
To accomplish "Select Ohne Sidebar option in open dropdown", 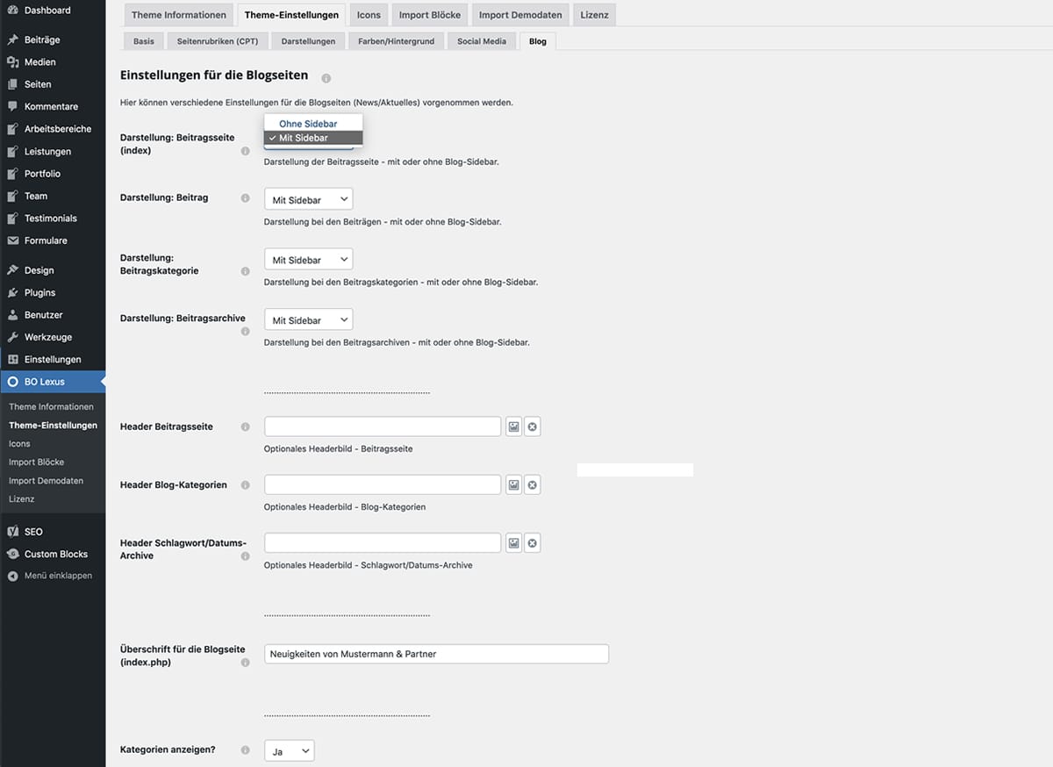I will (308, 124).
